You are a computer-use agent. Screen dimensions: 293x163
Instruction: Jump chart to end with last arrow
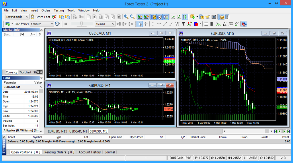pos(288,131)
